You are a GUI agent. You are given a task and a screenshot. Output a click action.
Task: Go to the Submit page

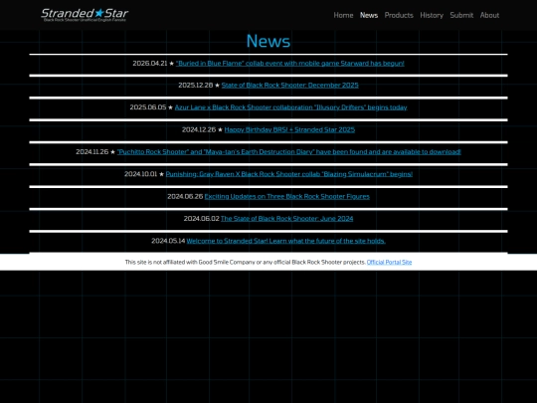point(461,15)
